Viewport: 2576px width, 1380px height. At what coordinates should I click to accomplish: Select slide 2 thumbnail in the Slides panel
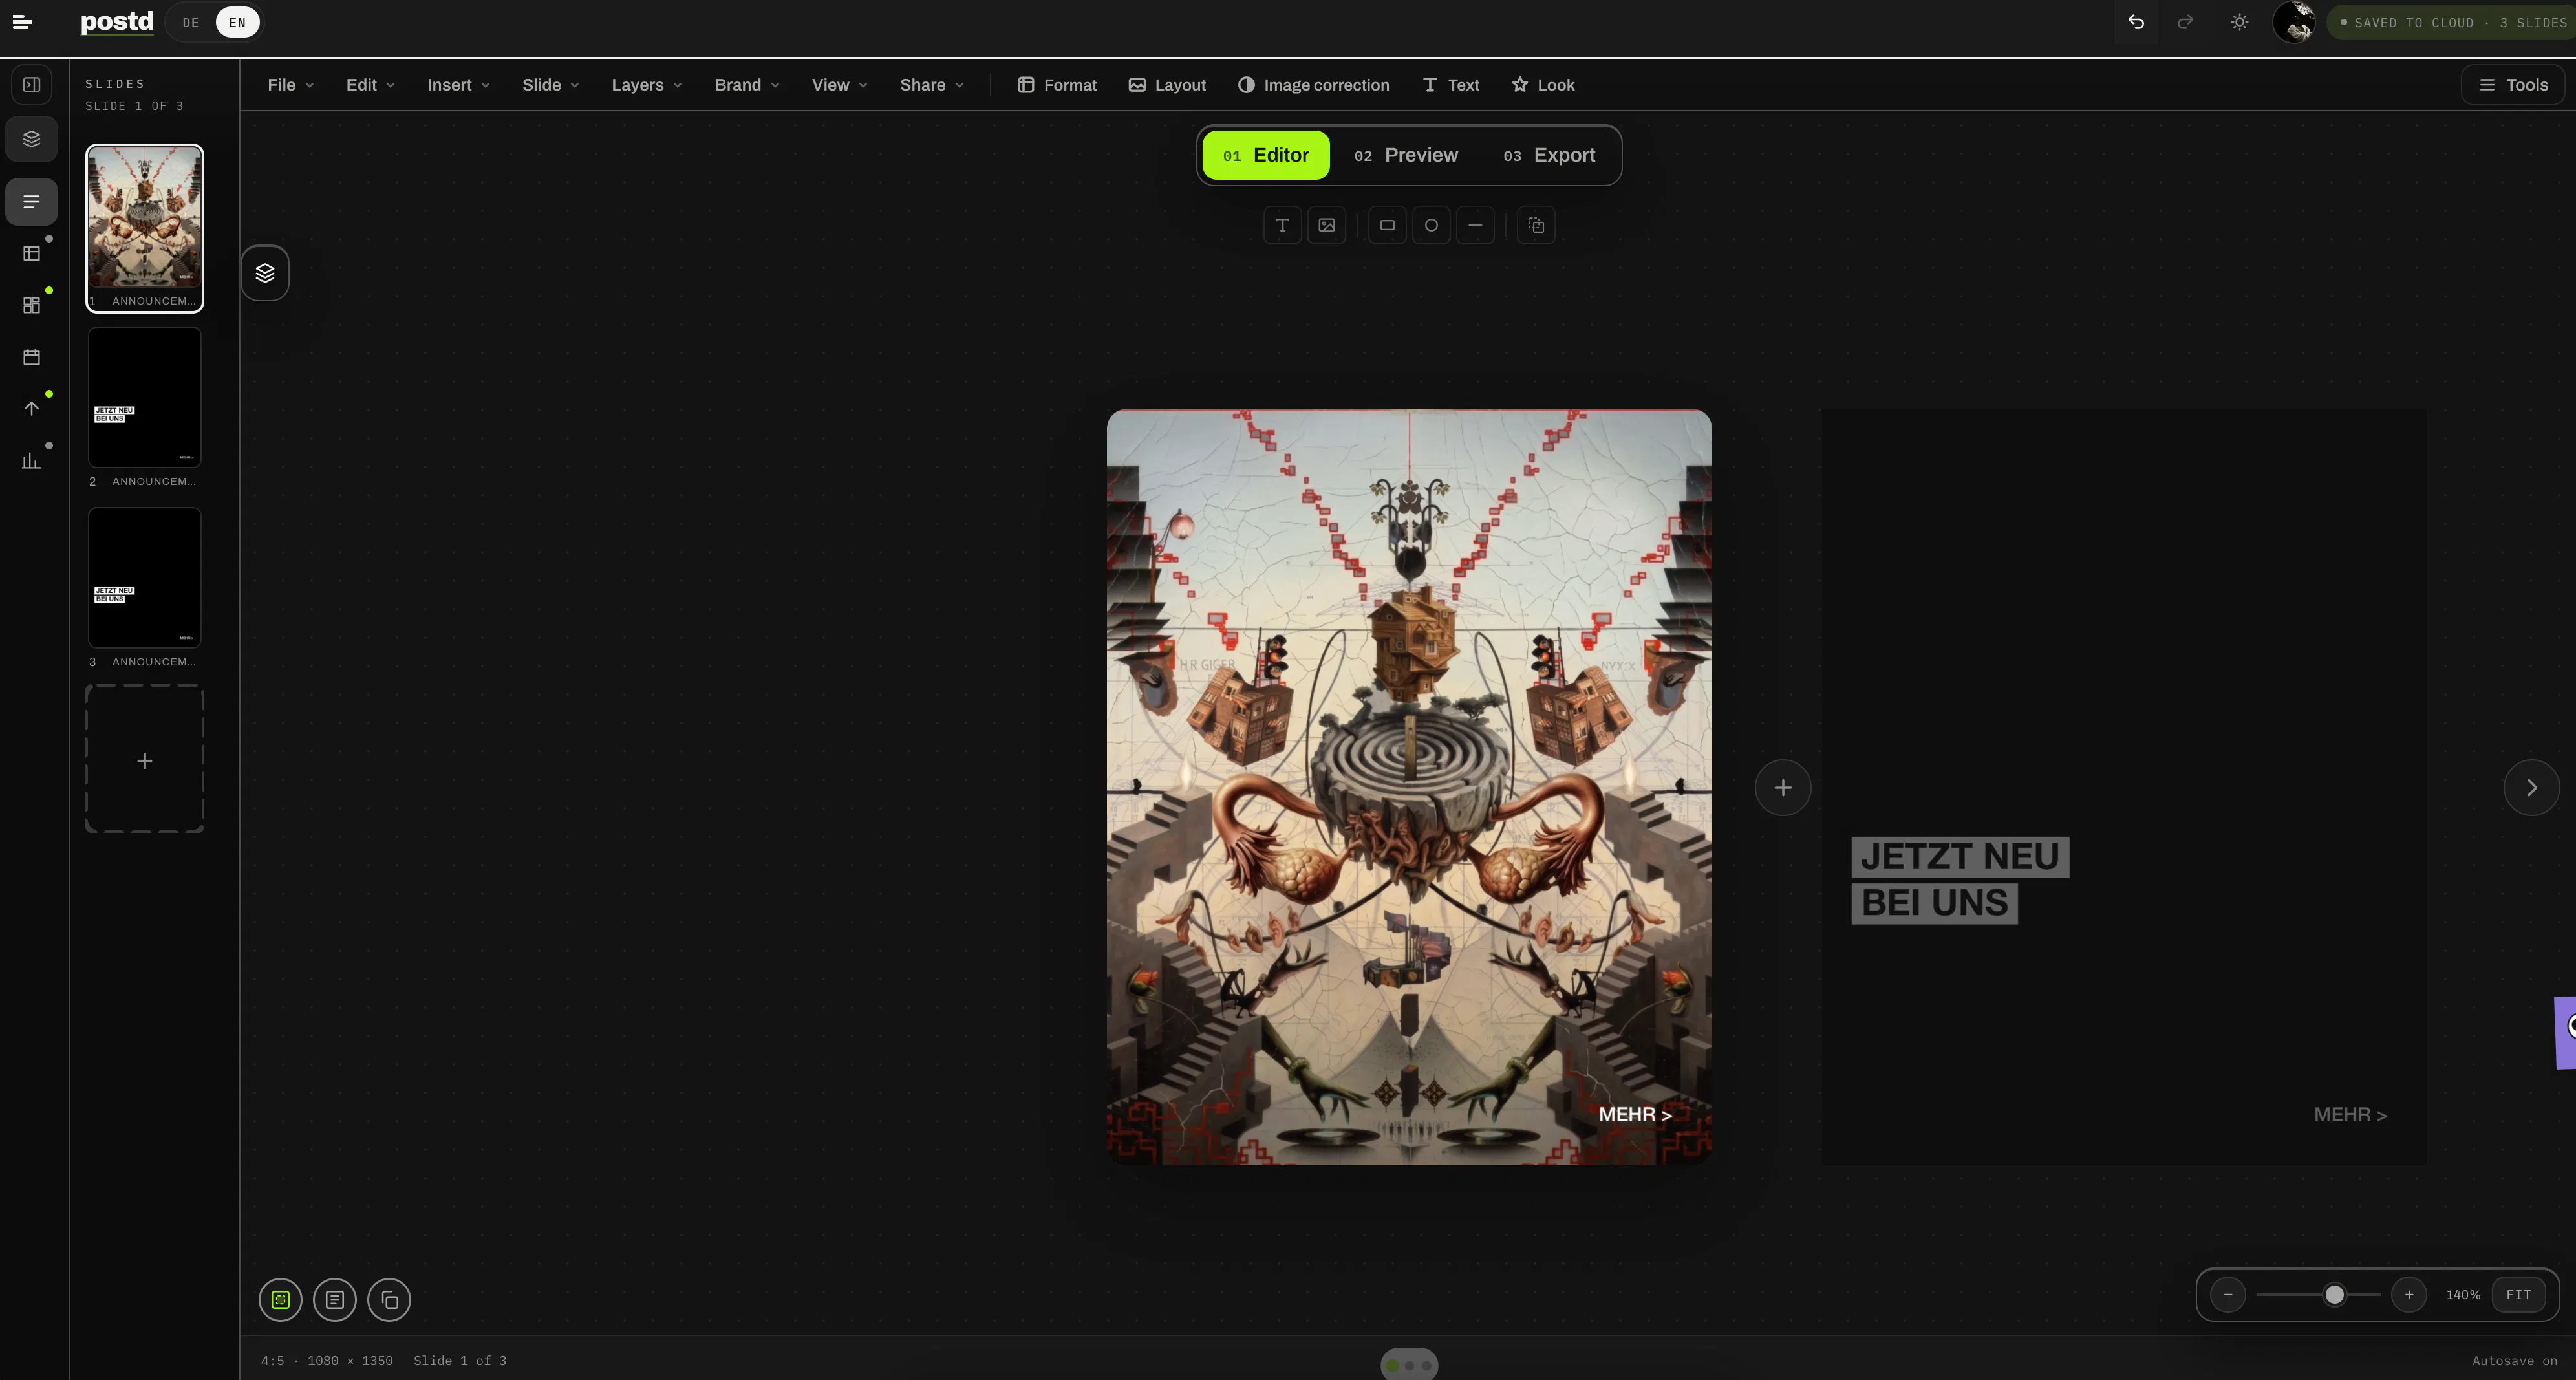(x=145, y=398)
